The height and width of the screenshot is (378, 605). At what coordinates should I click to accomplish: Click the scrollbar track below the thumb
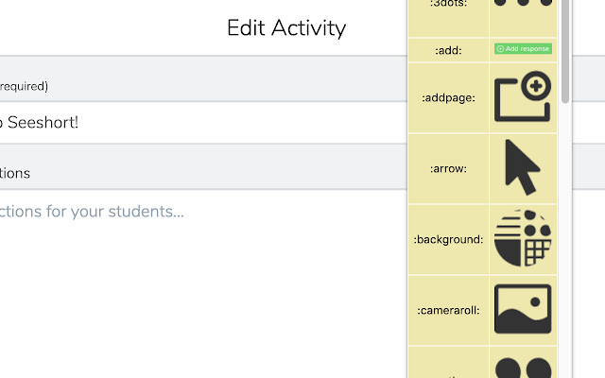tap(564, 236)
